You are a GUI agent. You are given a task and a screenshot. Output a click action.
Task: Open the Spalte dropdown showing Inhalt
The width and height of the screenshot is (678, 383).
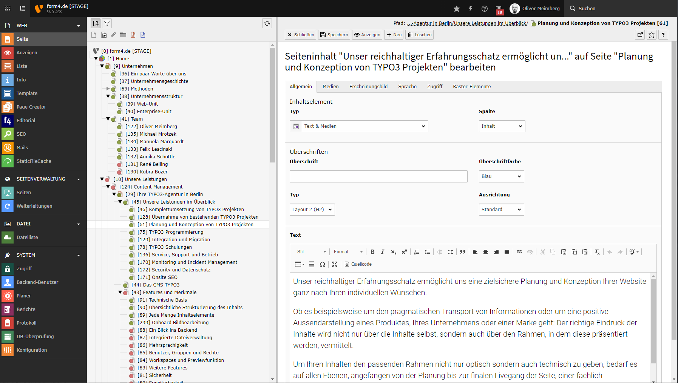point(502,126)
